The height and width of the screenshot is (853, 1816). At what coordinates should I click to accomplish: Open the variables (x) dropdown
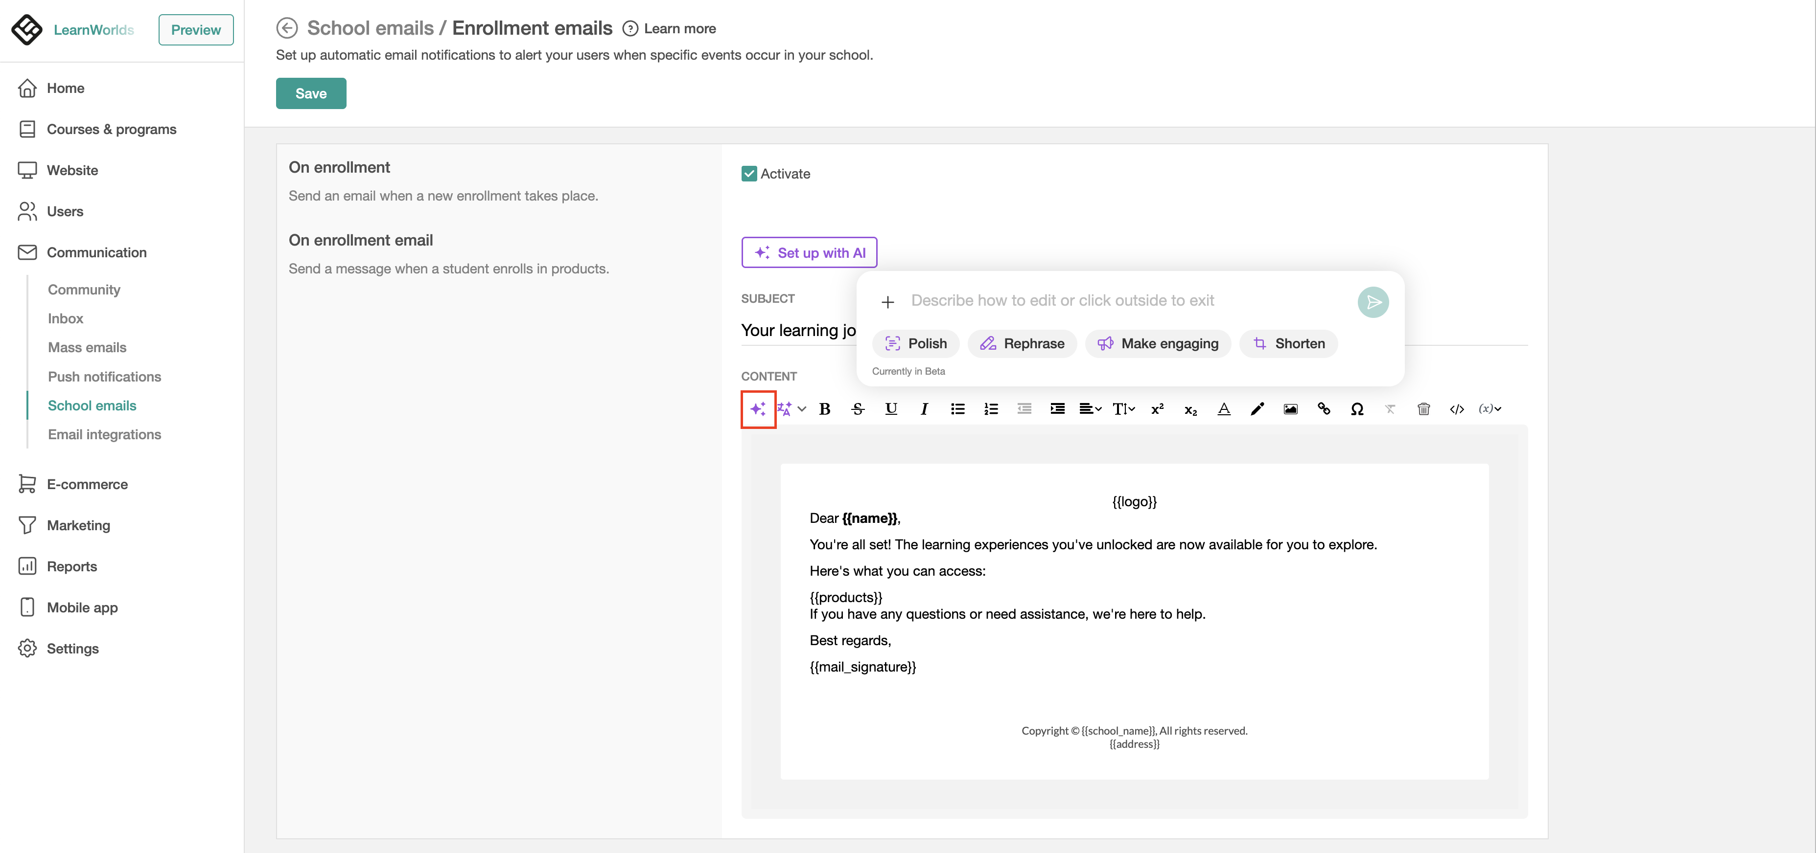tap(1490, 409)
